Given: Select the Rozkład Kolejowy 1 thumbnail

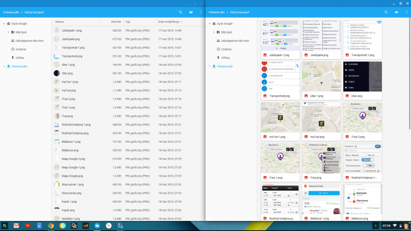Looking at the screenshot, I should (x=362, y=162).
